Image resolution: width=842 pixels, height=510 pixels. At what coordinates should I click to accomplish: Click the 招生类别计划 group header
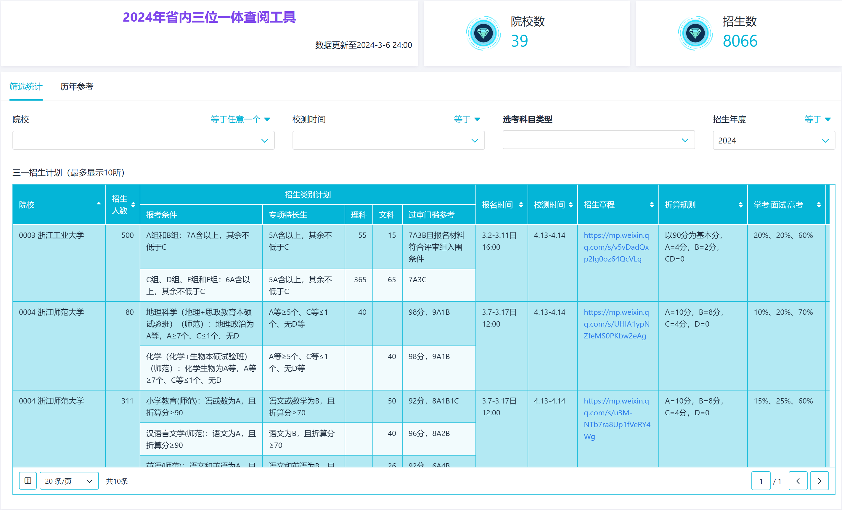(308, 194)
